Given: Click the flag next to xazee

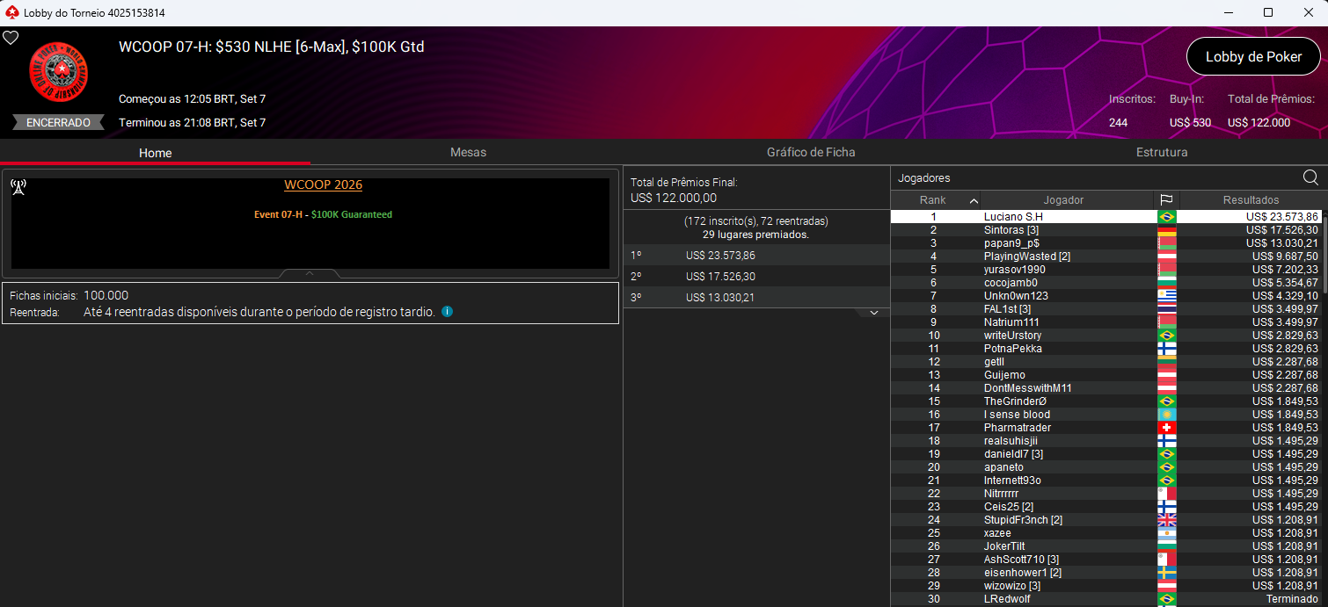Looking at the screenshot, I should tap(1167, 533).
